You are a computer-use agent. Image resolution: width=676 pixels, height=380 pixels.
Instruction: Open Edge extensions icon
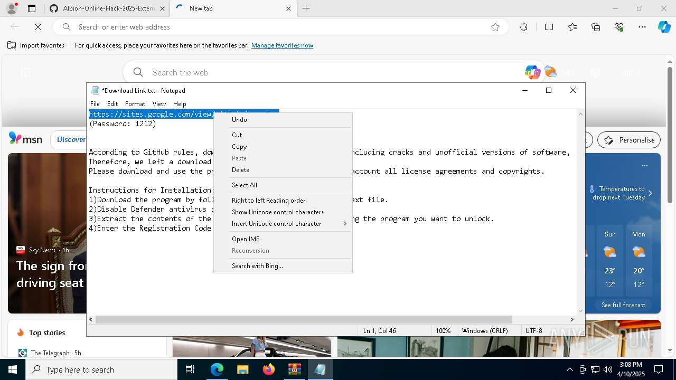click(x=523, y=27)
